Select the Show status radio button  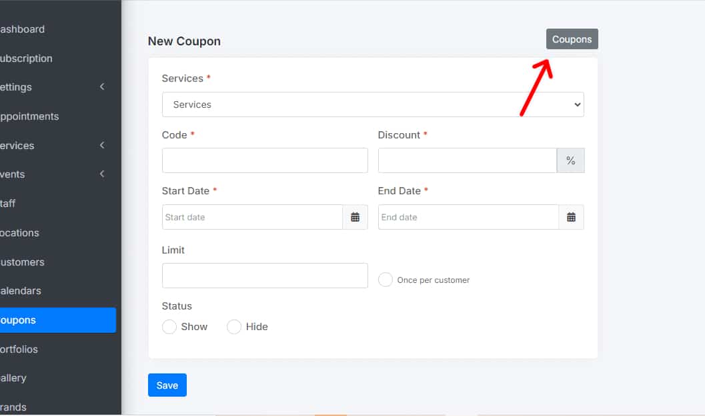[x=169, y=327]
